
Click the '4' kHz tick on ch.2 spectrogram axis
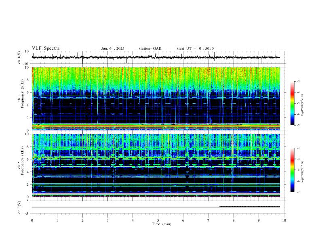click(x=28, y=172)
